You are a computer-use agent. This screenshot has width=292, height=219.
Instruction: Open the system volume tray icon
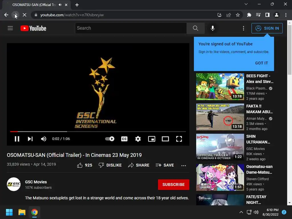point(256,212)
